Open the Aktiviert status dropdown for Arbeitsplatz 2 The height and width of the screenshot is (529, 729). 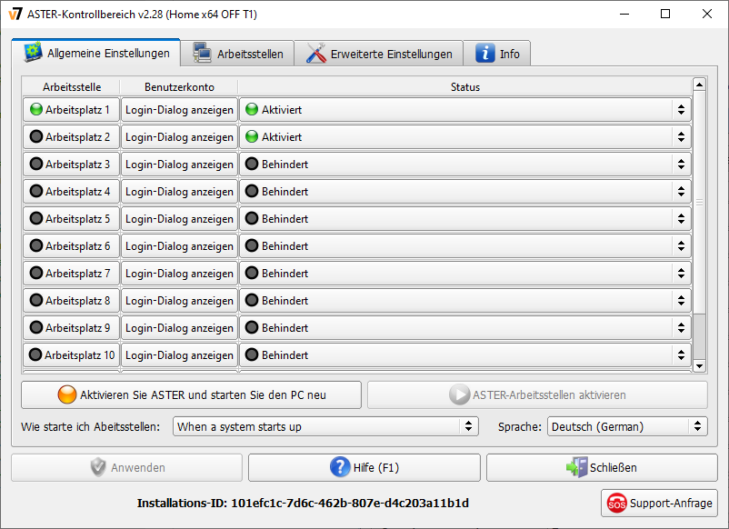coord(465,137)
